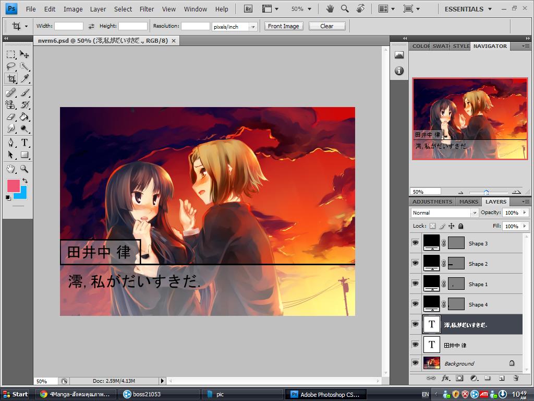Select the Eraser tool
534x401 pixels.
11,116
